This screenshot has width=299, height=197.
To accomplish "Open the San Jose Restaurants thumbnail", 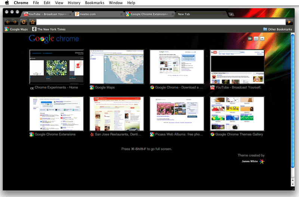I will point(117,114).
